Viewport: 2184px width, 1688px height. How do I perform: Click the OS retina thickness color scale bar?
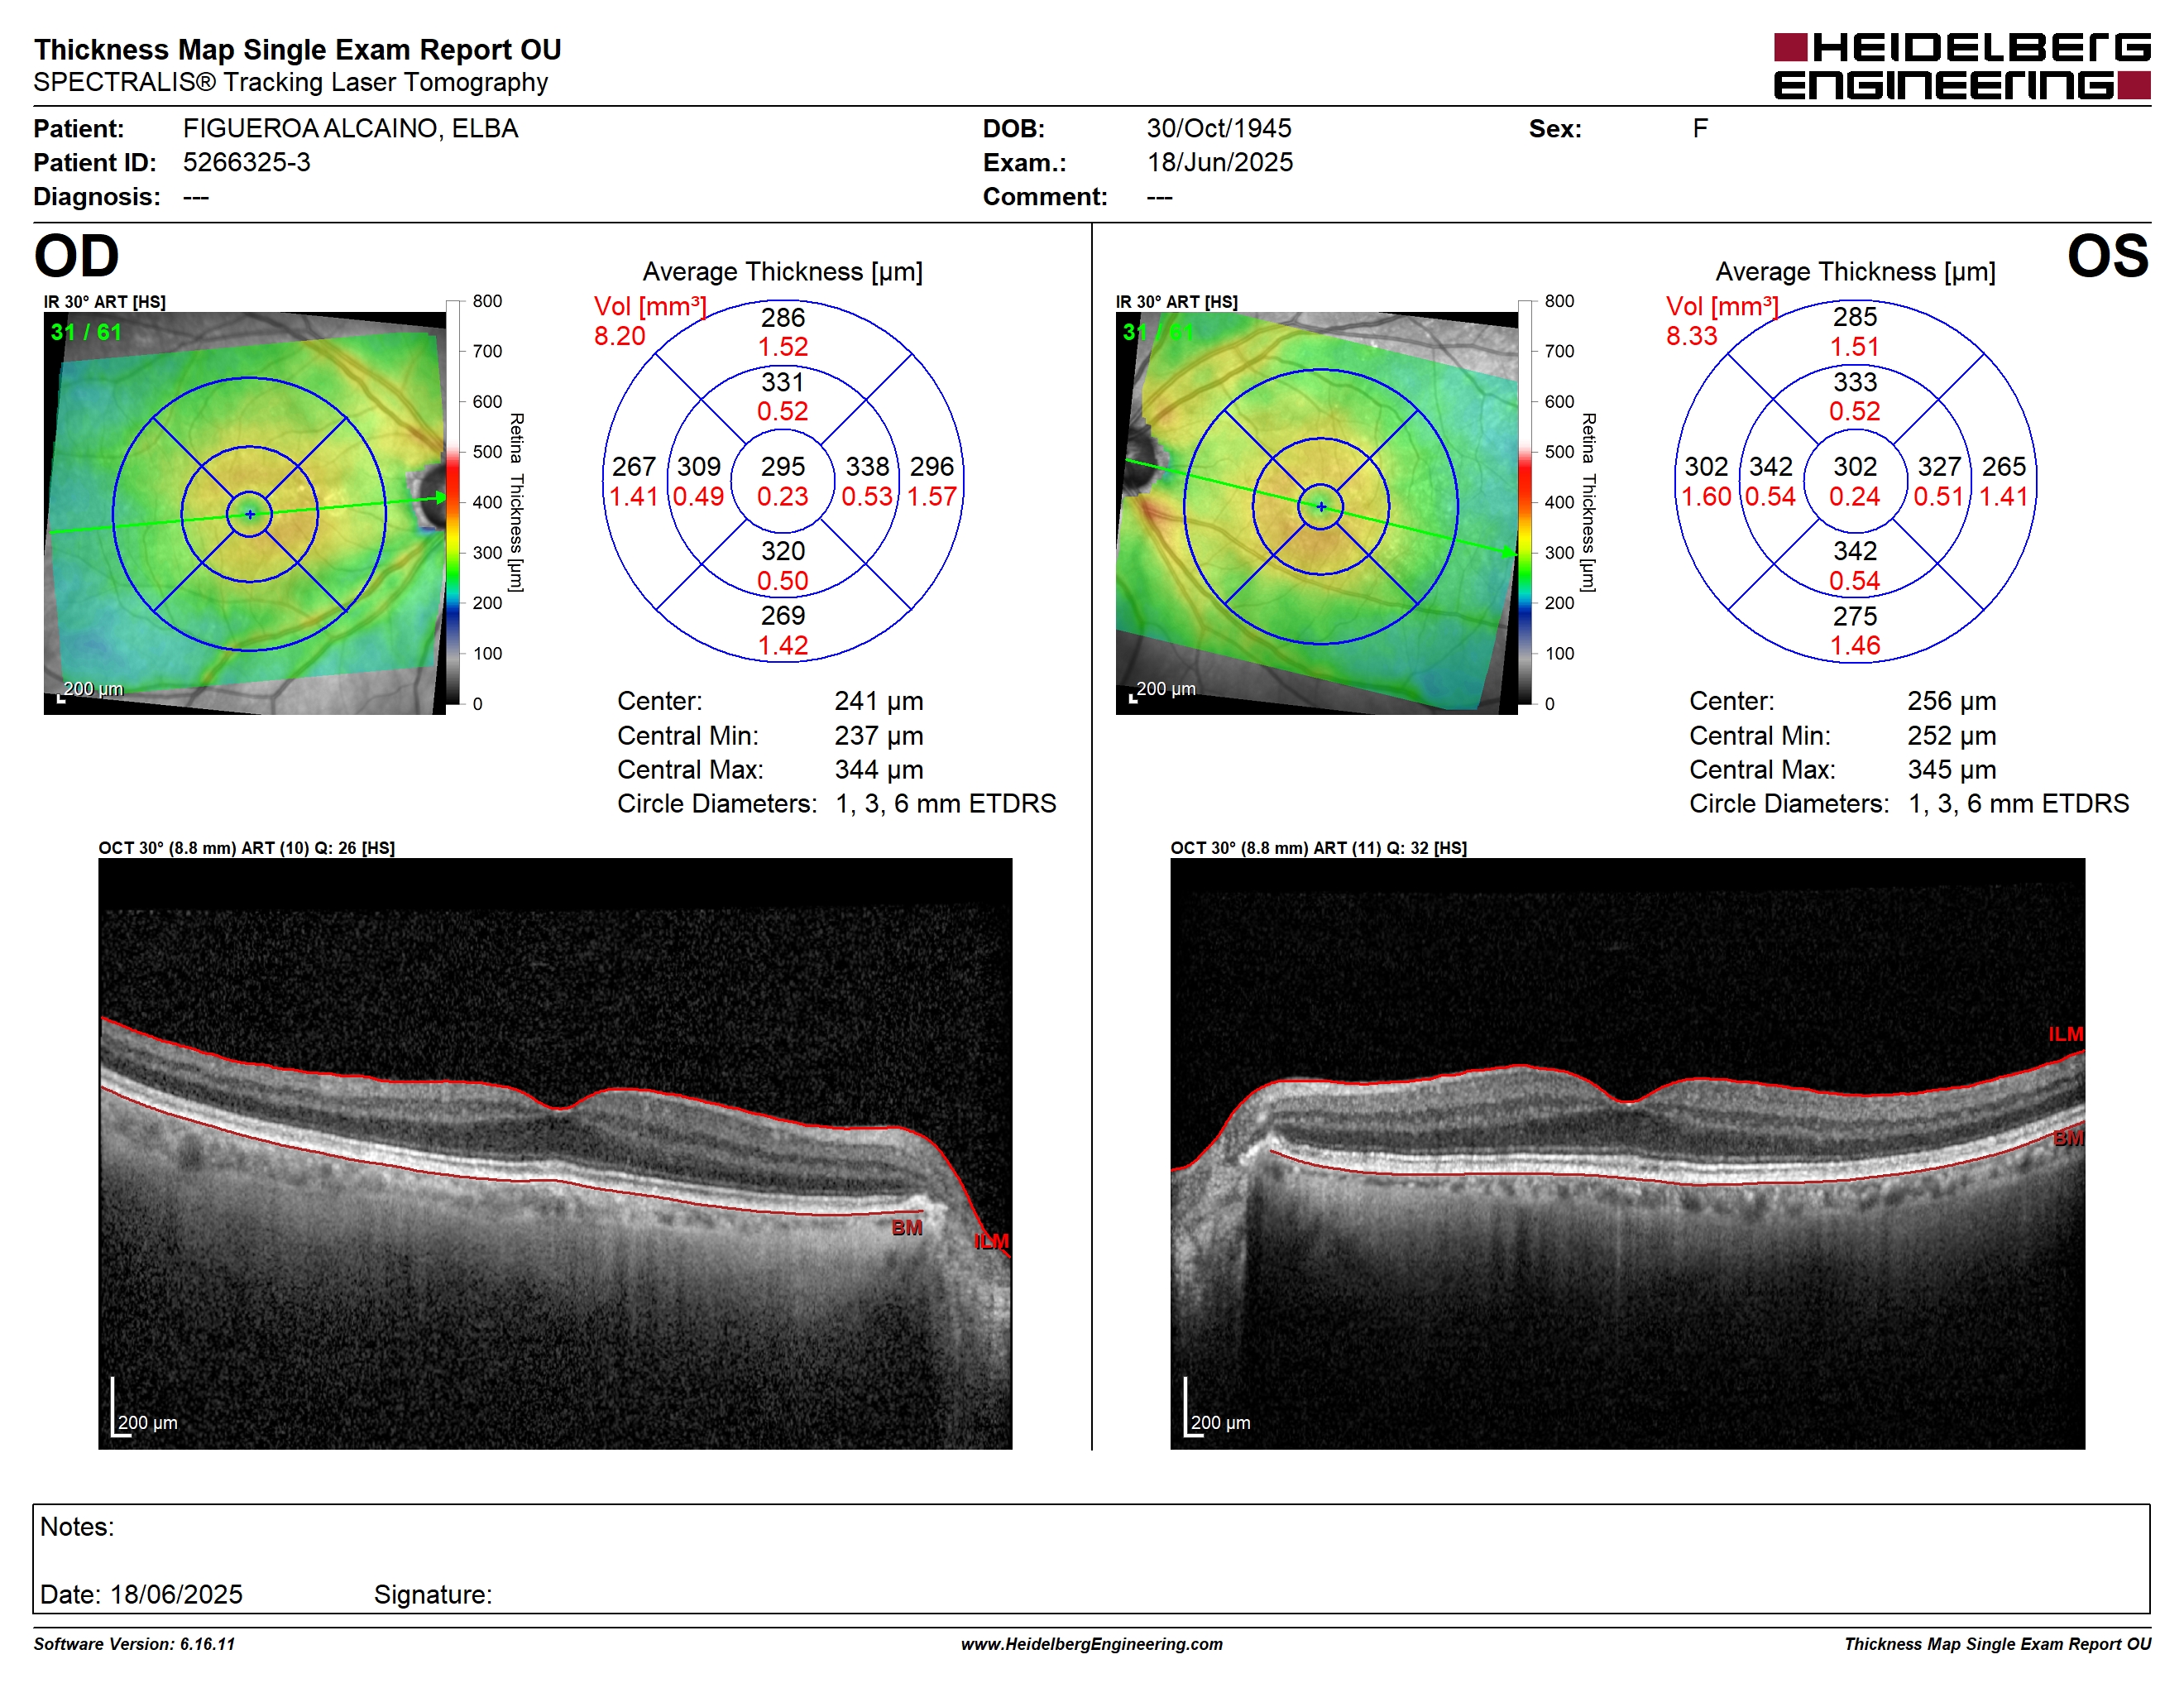pos(1525,502)
